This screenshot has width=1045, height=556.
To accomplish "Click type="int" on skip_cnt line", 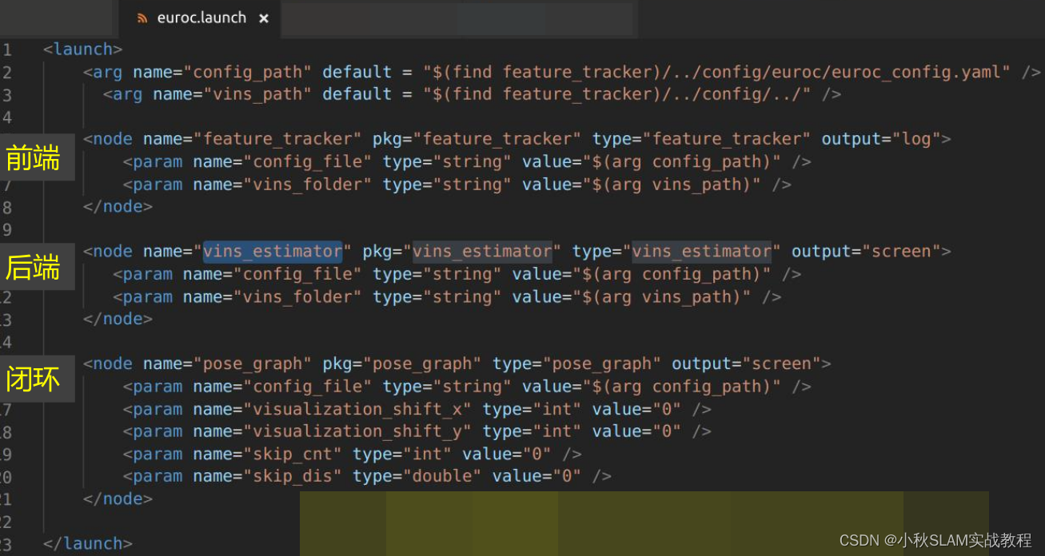I will (x=402, y=454).
